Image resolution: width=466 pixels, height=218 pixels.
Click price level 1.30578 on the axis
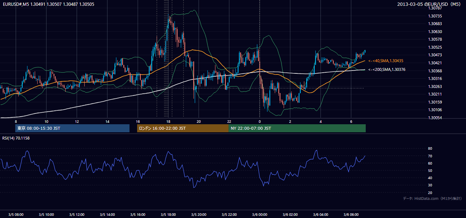436,39
